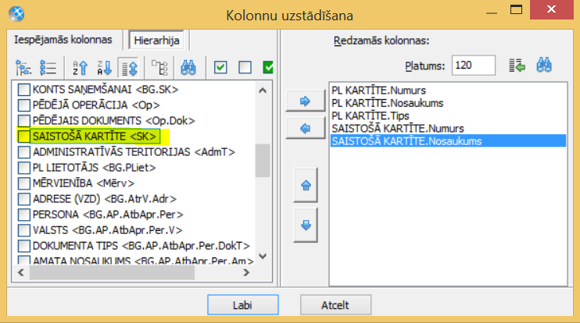The width and height of the screenshot is (580, 323).
Task: Remove column using left blue arrow button
Action: pos(305,129)
